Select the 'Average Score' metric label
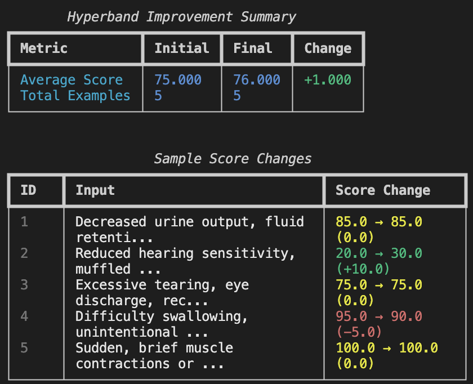 (72, 81)
